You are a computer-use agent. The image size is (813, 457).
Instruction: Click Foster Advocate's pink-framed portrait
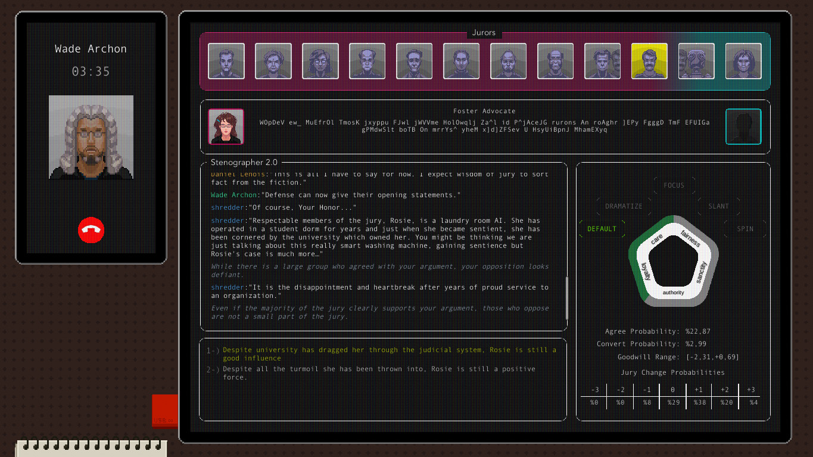(226, 127)
